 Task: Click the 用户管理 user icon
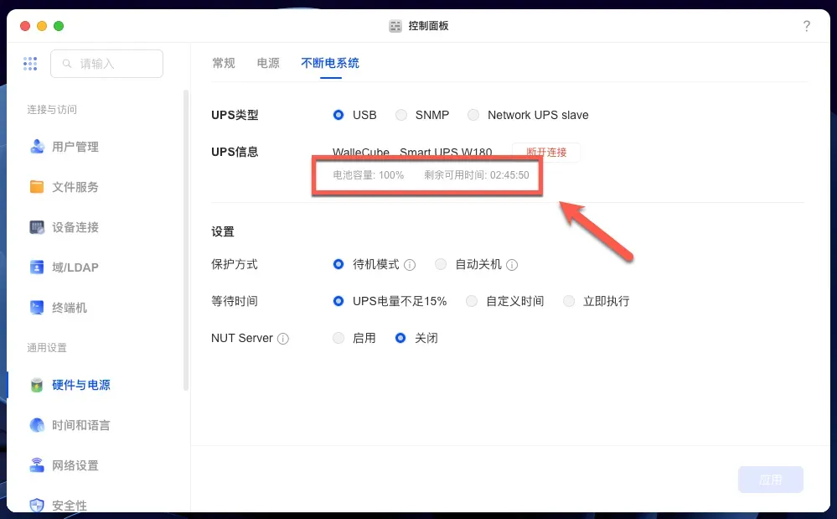(x=37, y=147)
